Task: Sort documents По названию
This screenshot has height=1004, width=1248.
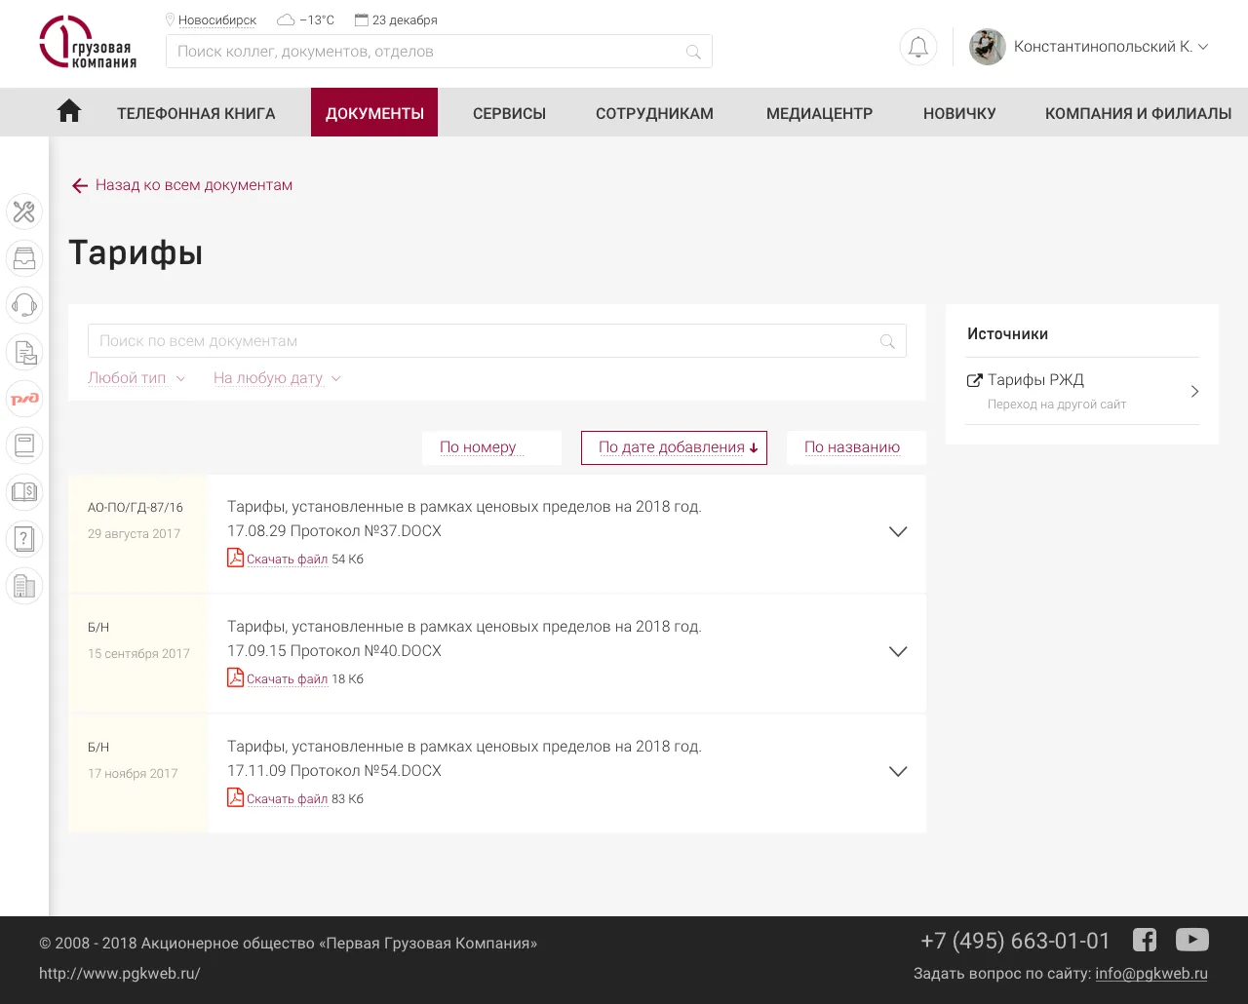Action: (856, 447)
